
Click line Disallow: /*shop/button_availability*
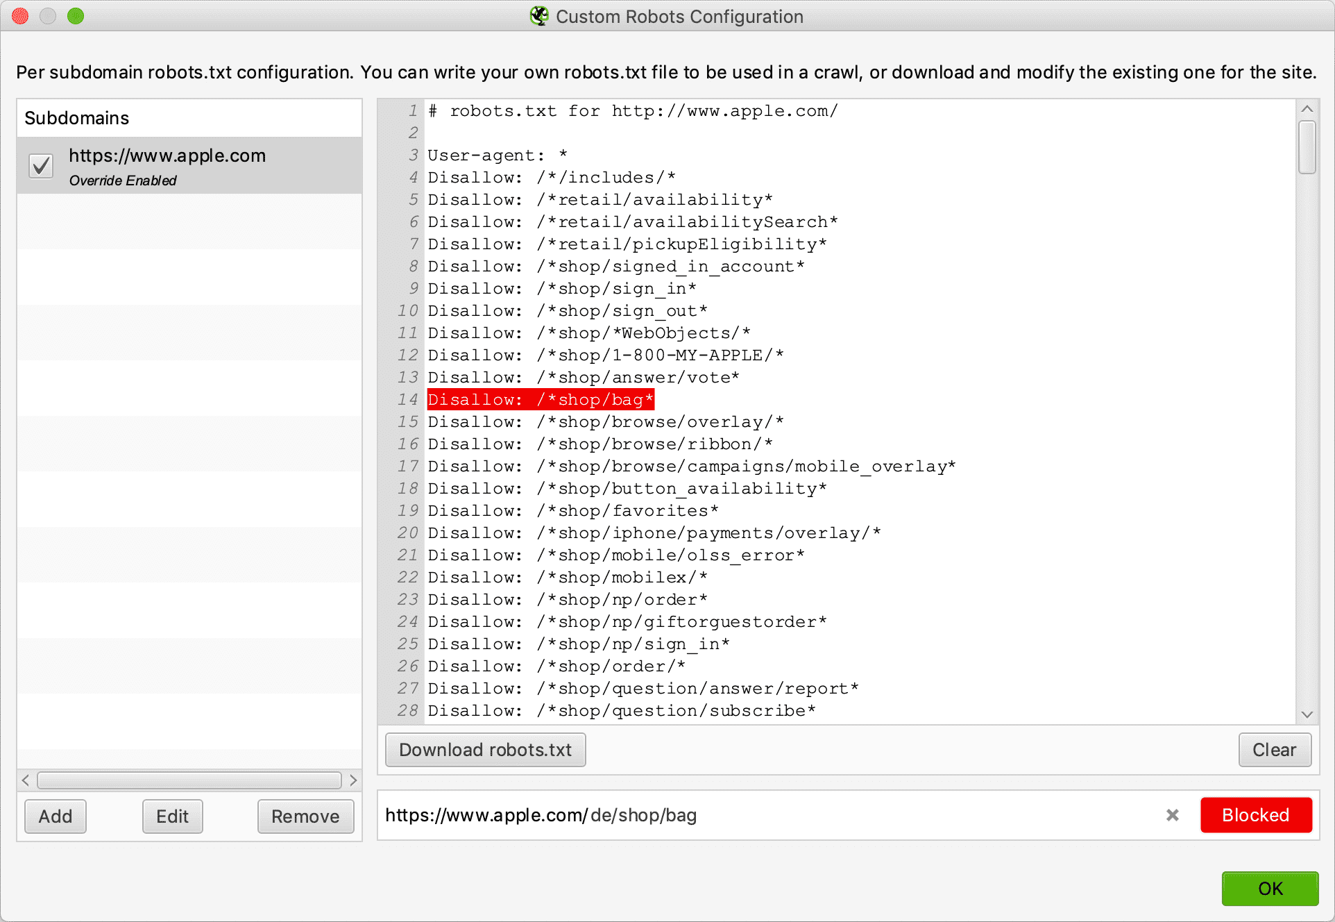click(x=627, y=489)
